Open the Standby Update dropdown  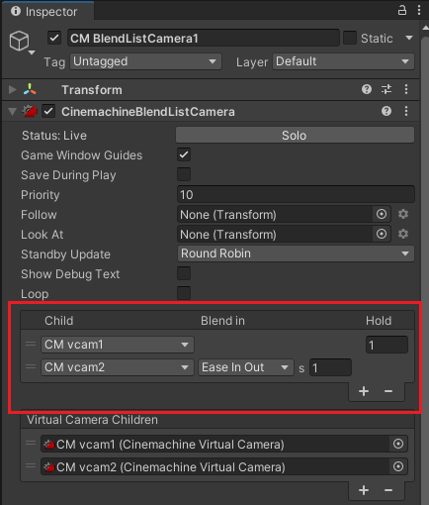point(296,253)
